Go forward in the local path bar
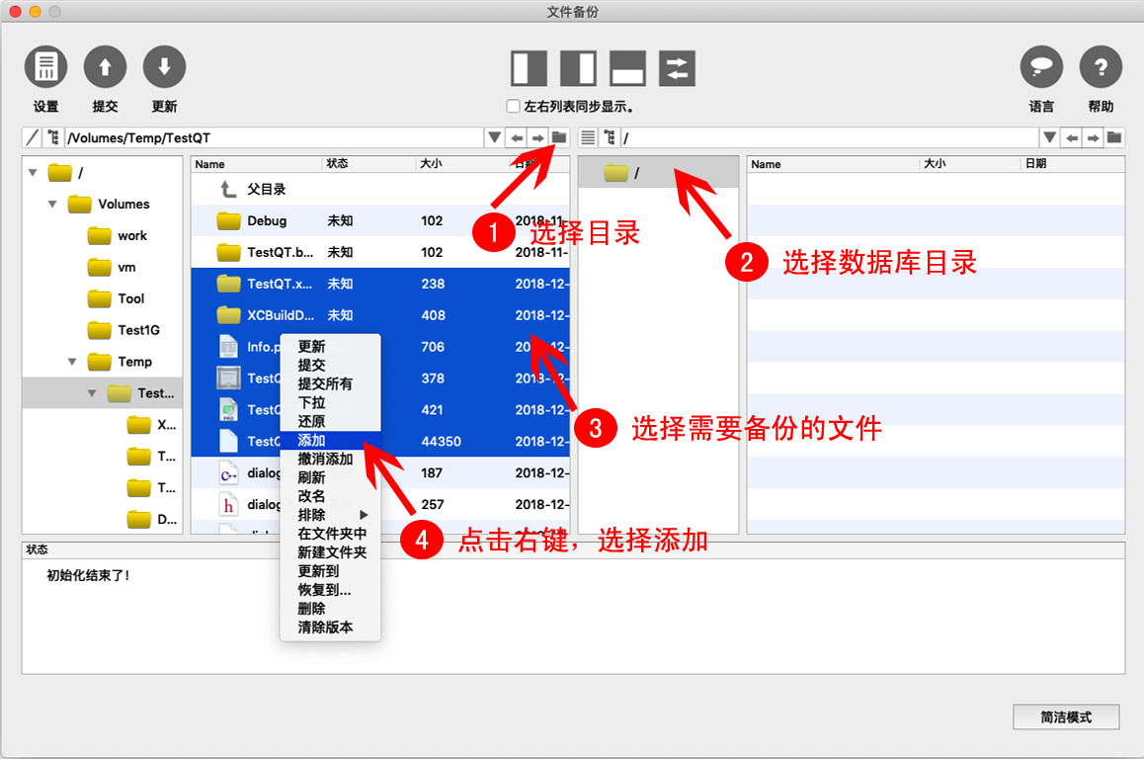 tap(537, 137)
